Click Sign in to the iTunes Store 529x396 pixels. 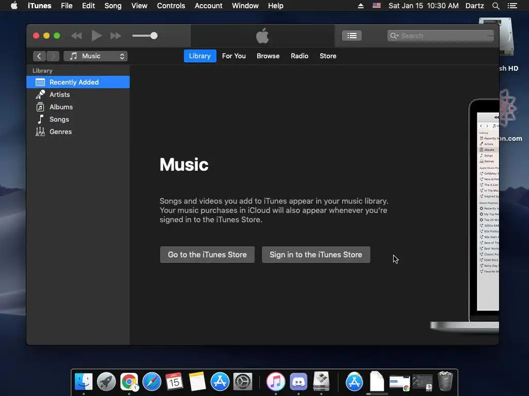(316, 255)
